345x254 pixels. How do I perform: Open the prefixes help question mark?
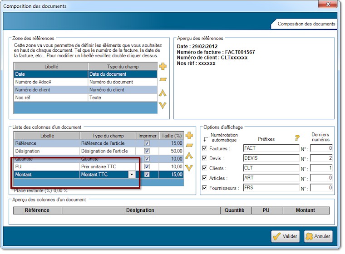point(297,138)
